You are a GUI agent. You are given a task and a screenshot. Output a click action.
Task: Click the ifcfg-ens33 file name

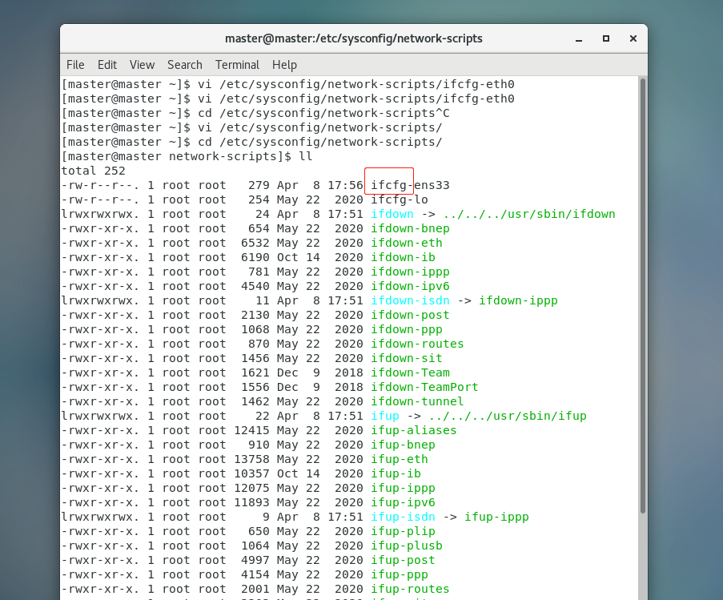click(x=410, y=185)
